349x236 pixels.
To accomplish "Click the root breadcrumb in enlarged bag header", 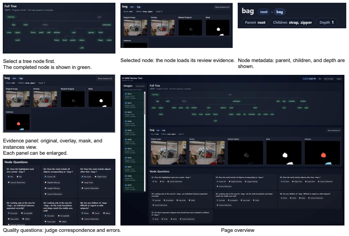I will [x=264, y=12].
